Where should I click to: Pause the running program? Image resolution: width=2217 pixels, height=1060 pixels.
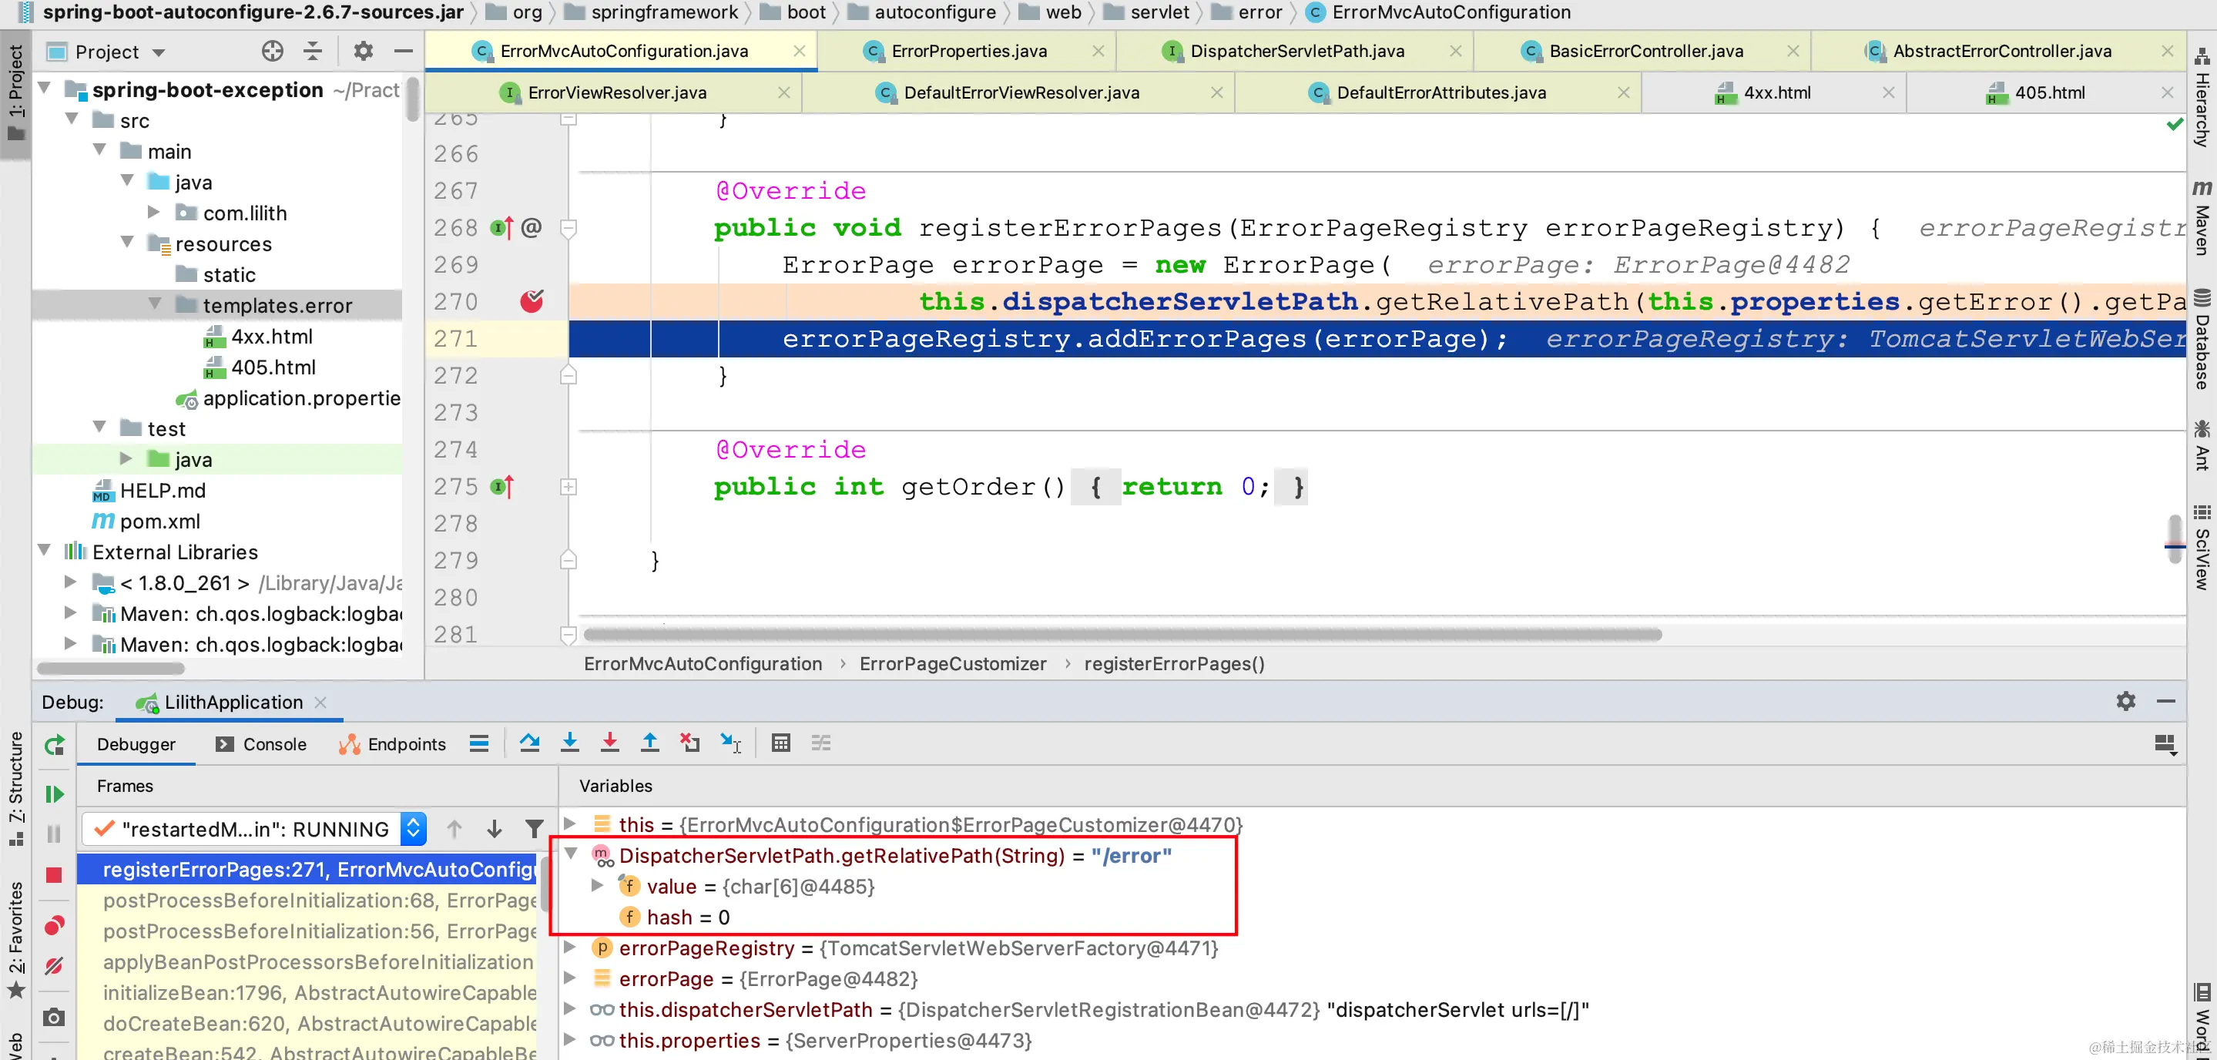[54, 834]
